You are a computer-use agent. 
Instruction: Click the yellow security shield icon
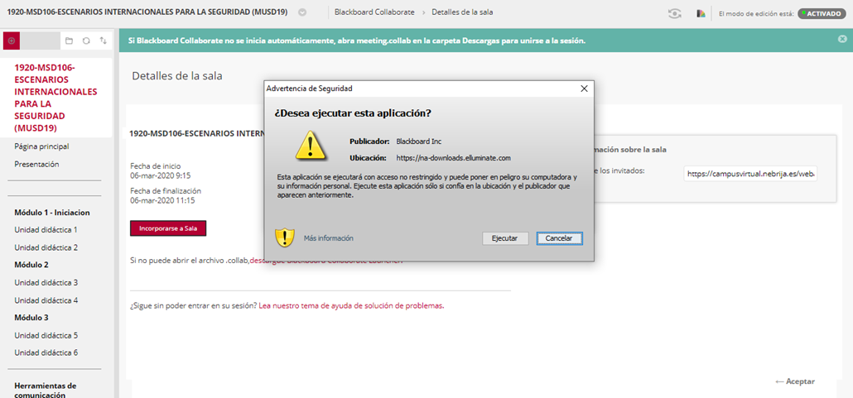pyautogui.click(x=285, y=237)
